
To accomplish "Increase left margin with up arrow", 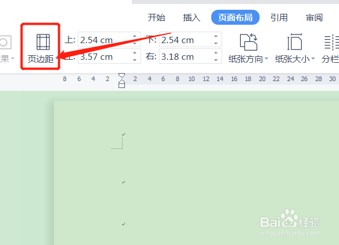I will click(135, 53).
